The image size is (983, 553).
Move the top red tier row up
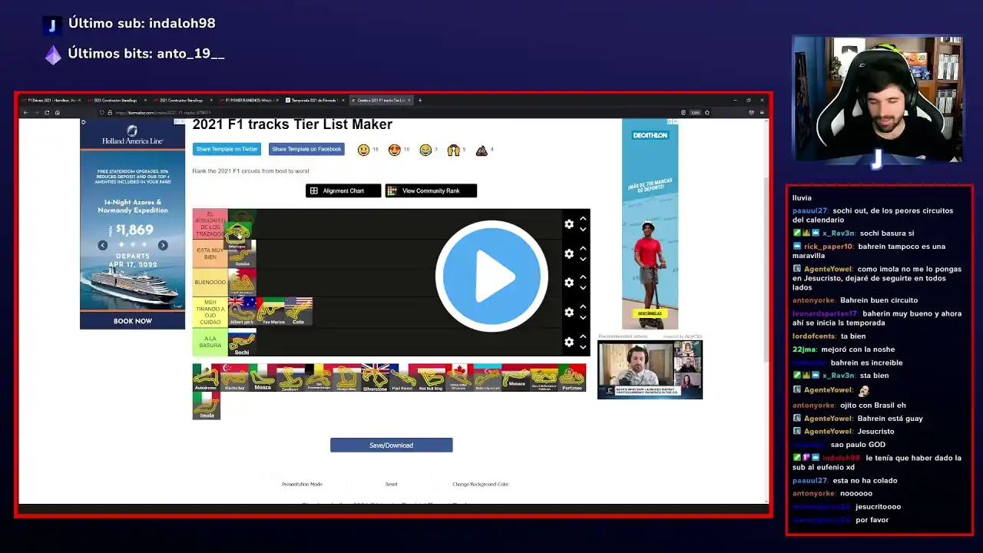(583, 219)
